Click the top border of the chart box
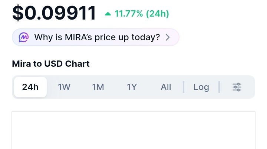This screenshot has height=149, width=267. click(133, 112)
